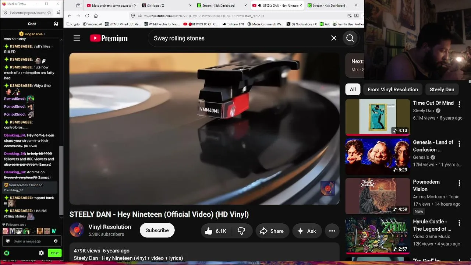Insert the green W emote
This screenshot has height=265, width=471.
coord(54,231)
